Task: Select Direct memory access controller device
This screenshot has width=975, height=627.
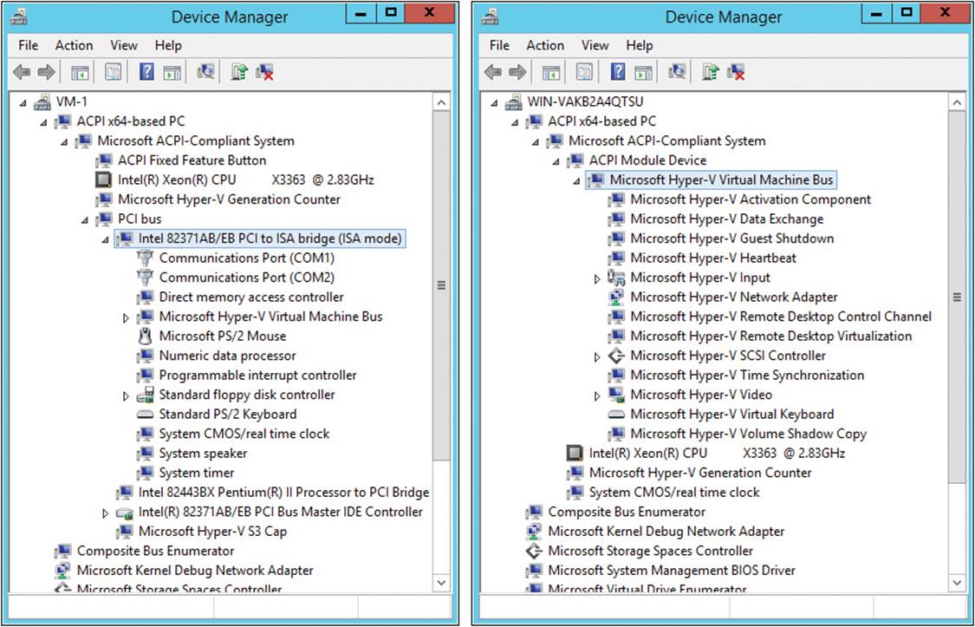Action: coord(251,297)
